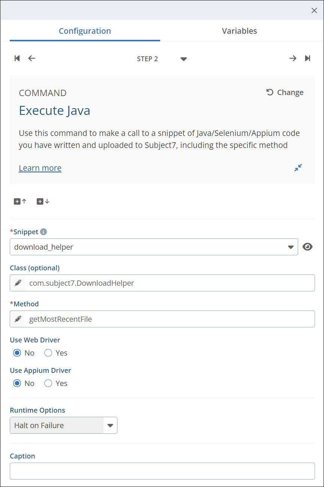Select Yes for Use Web Driver
The image size is (324, 487).
point(48,353)
